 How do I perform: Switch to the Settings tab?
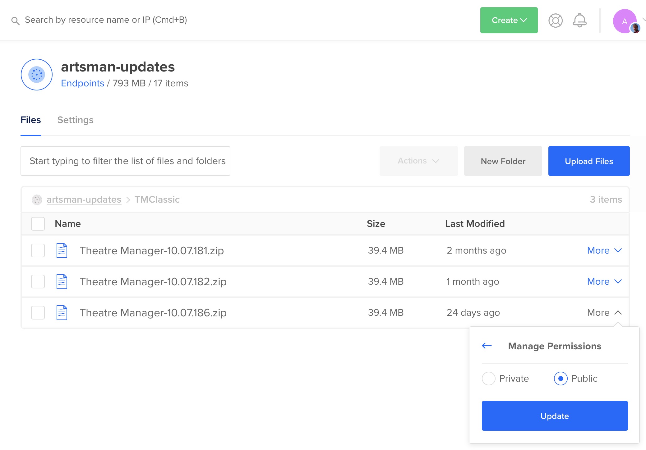click(x=75, y=120)
